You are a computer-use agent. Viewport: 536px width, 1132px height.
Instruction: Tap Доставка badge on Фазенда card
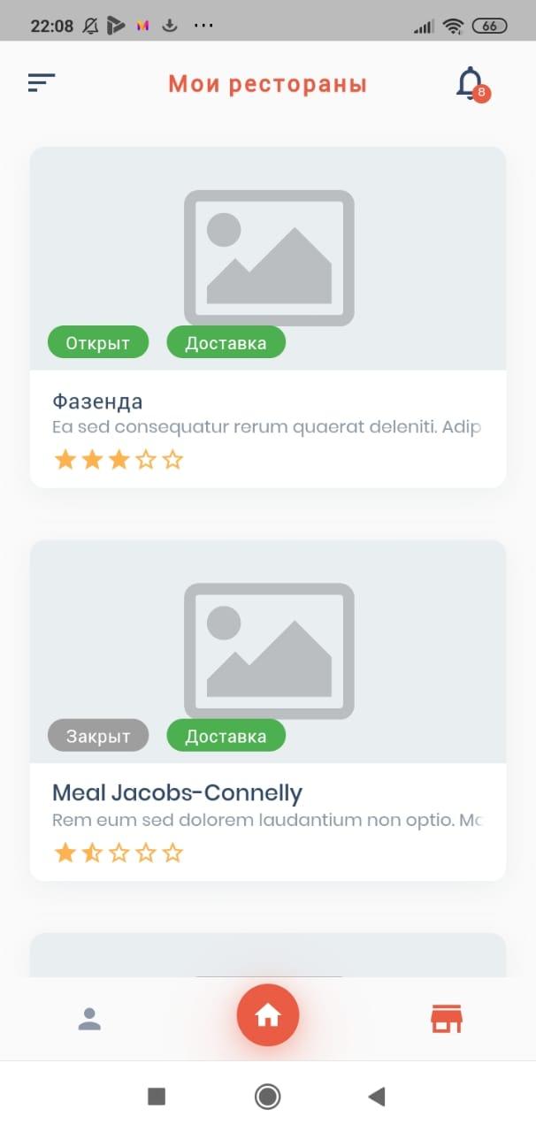[x=226, y=343]
